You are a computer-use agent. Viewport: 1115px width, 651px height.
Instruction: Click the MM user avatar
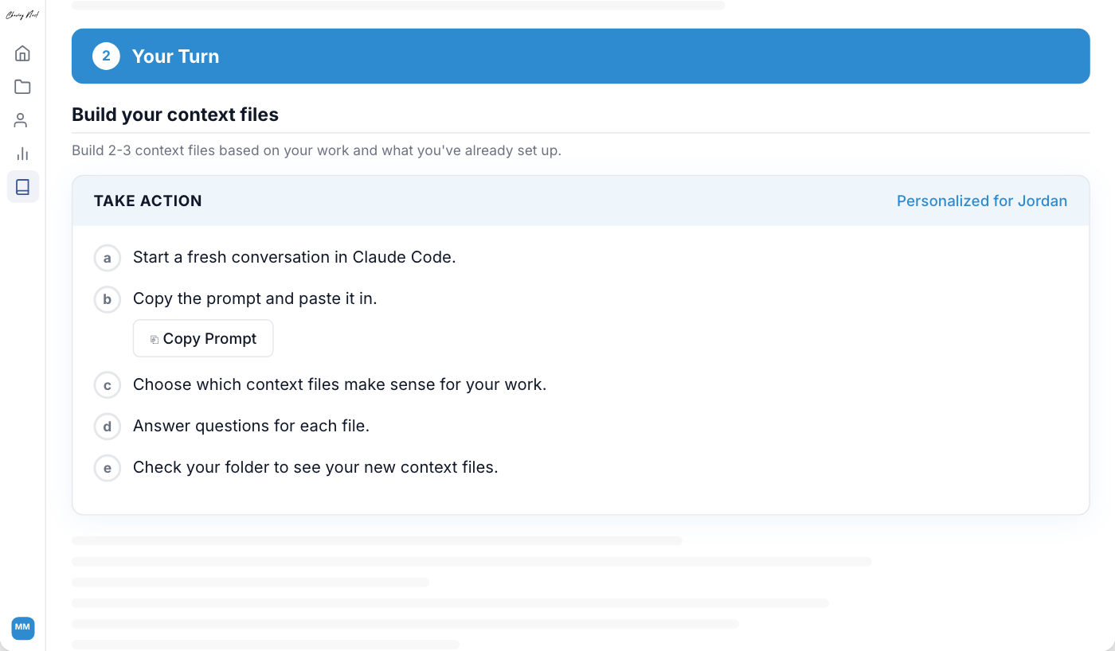tap(22, 627)
